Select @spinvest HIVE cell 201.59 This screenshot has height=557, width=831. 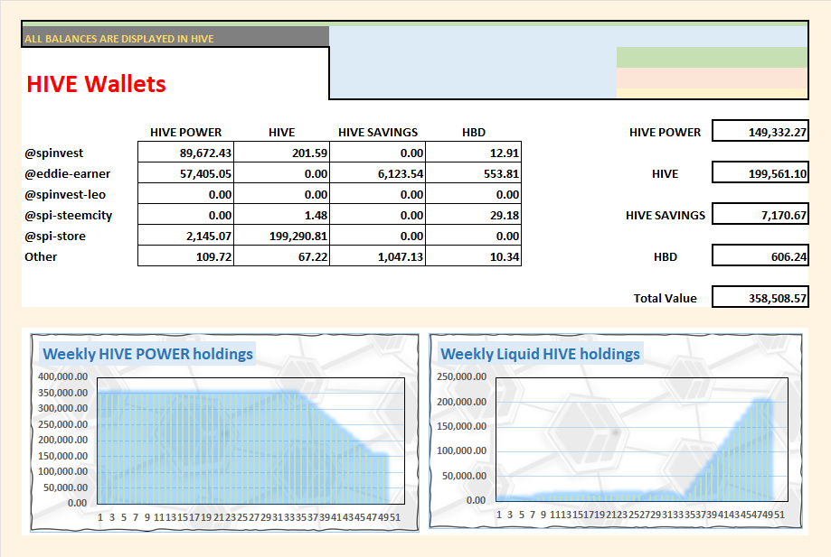pyautogui.click(x=281, y=153)
